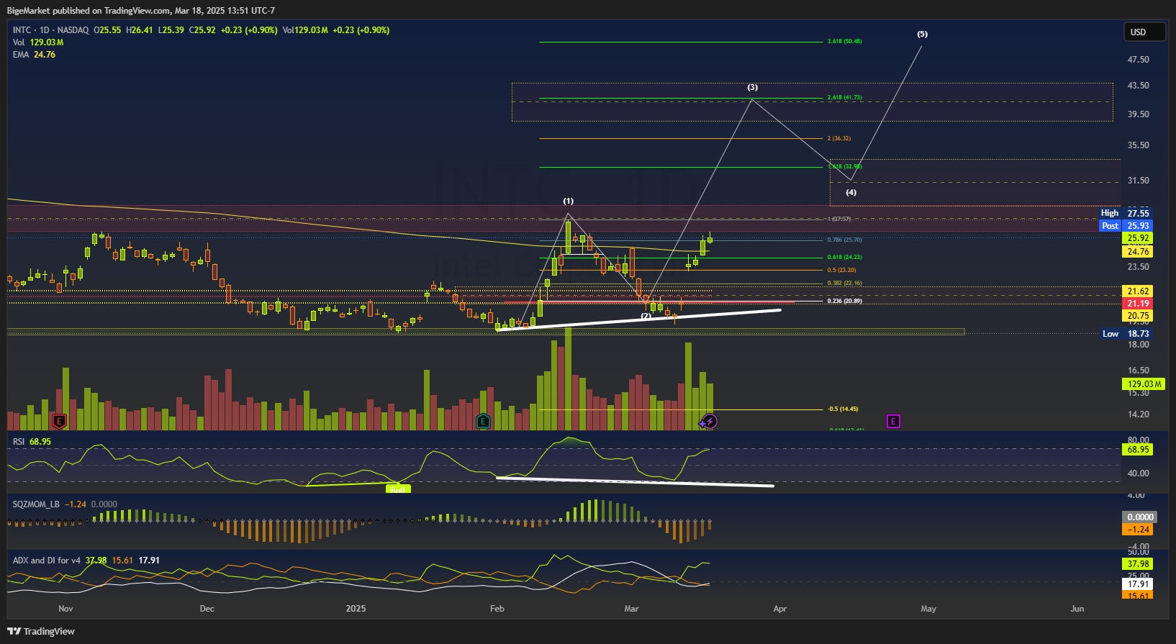Select the EMA 24.76 indicator legend
The image size is (1176, 644).
click(34, 55)
